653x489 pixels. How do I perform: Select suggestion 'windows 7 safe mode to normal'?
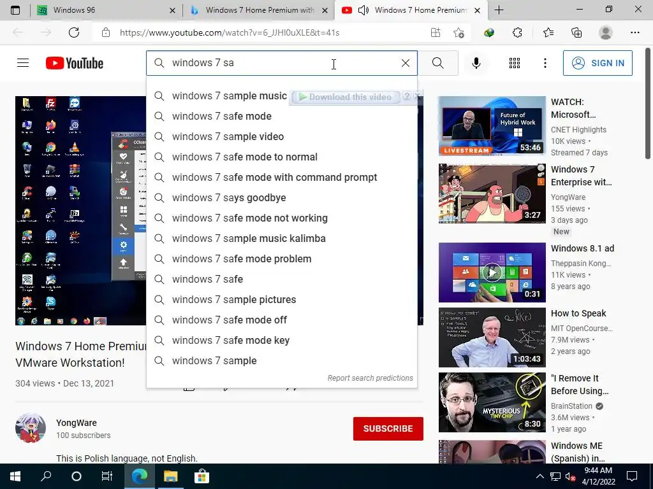click(x=281, y=157)
